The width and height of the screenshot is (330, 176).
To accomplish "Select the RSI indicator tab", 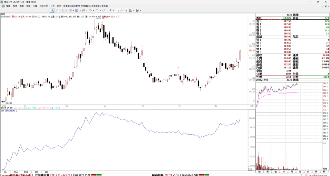I will click(36, 172).
